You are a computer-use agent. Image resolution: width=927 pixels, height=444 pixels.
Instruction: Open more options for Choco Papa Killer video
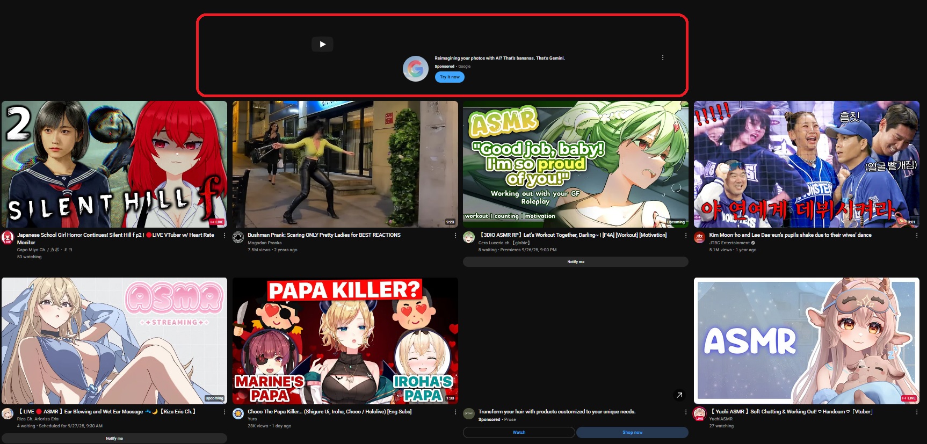[455, 412]
